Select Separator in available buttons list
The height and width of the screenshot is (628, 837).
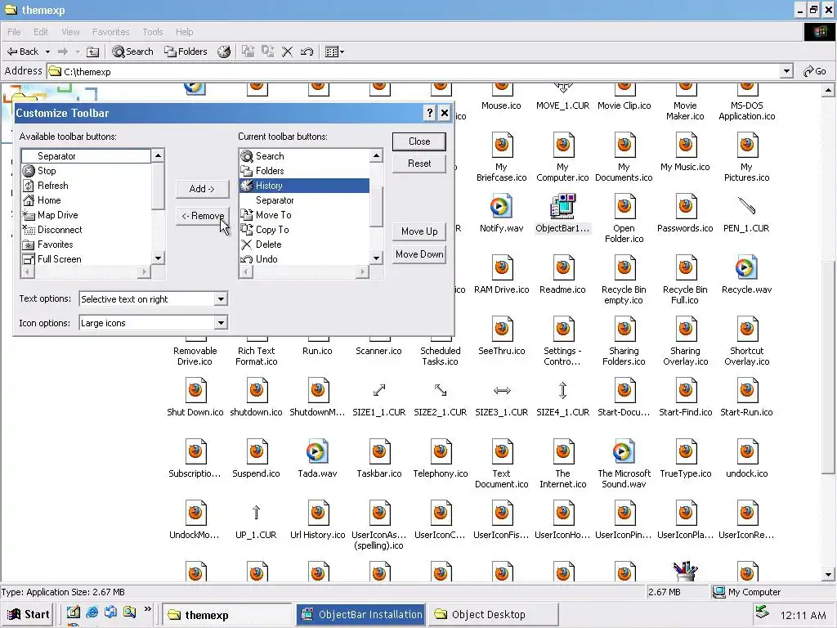point(87,156)
